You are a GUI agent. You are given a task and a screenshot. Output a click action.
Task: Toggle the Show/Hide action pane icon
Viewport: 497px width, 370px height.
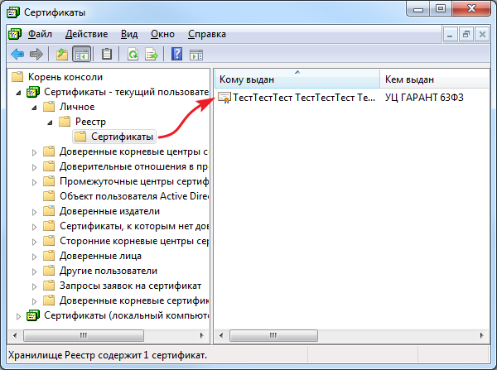196,55
